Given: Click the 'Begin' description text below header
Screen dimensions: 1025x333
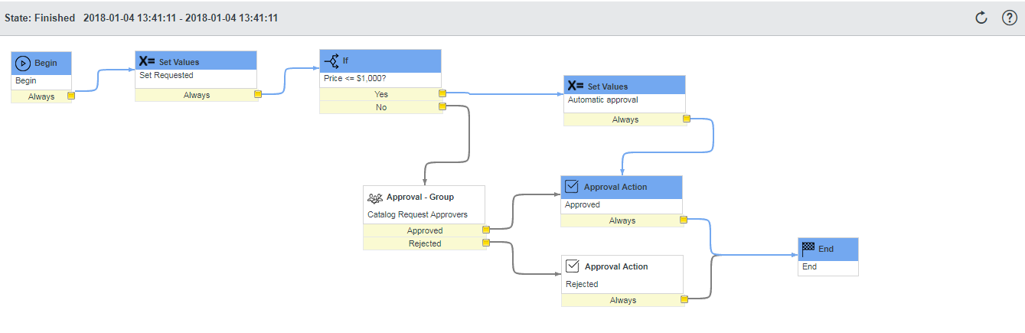Looking at the screenshot, I should point(26,80).
